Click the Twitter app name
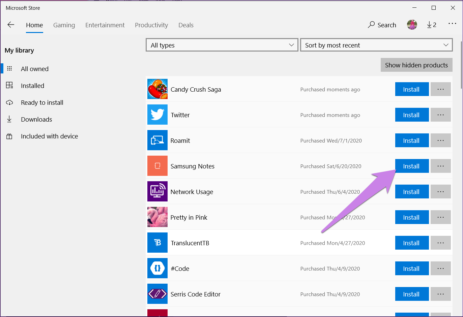This screenshot has height=317, width=463. pyautogui.click(x=180, y=115)
